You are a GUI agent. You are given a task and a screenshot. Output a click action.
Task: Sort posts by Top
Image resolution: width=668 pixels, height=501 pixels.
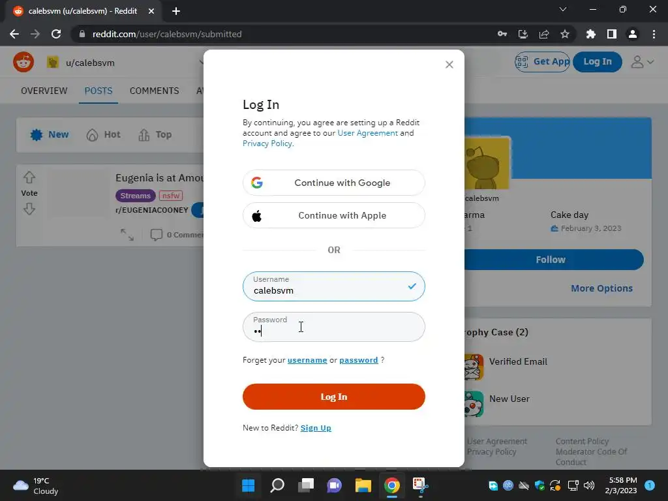coord(155,134)
